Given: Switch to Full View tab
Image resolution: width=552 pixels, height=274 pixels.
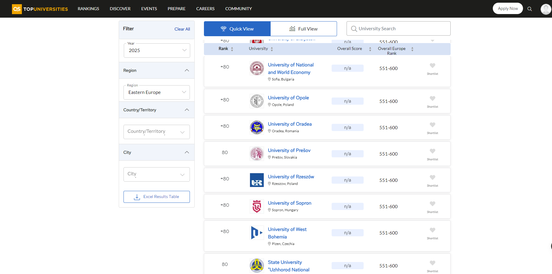Looking at the screenshot, I should coord(304,29).
